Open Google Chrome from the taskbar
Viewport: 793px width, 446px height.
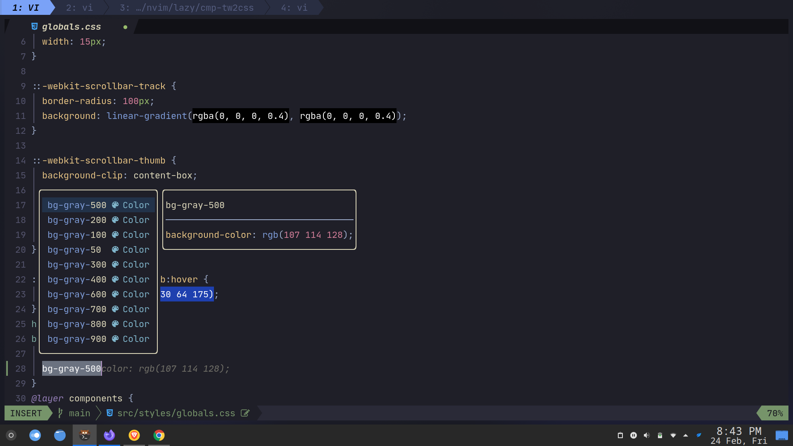coord(159,435)
